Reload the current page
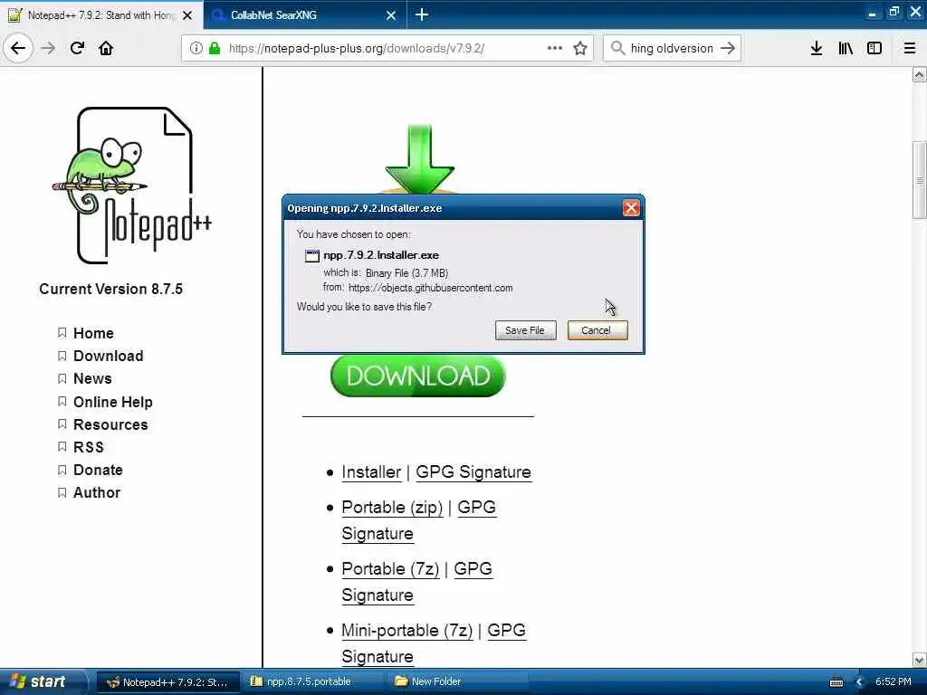Screen dimensions: 927x695 pyautogui.click(x=78, y=48)
